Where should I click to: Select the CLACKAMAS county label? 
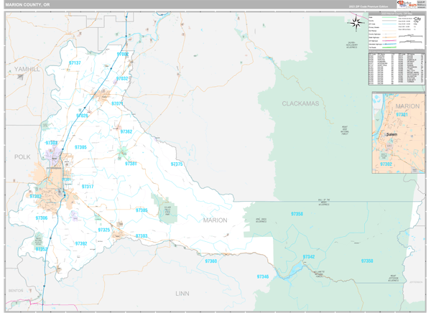click(x=300, y=104)
